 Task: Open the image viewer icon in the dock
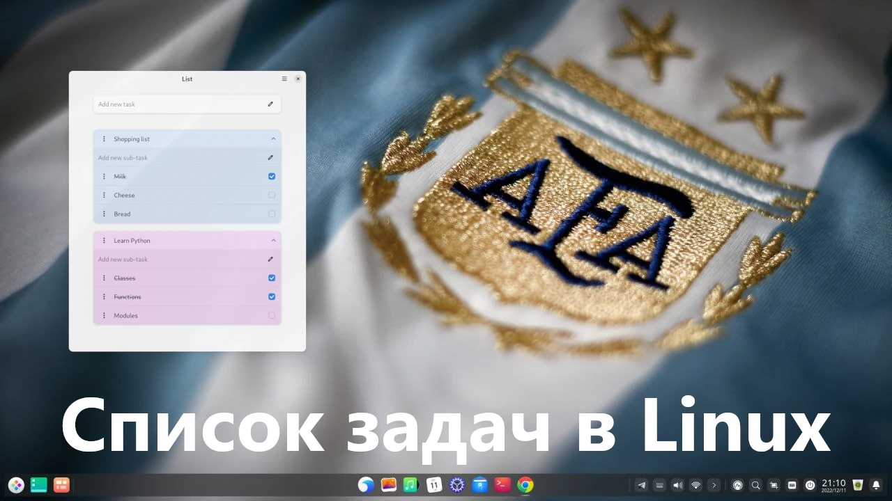pyautogui.click(x=388, y=485)
